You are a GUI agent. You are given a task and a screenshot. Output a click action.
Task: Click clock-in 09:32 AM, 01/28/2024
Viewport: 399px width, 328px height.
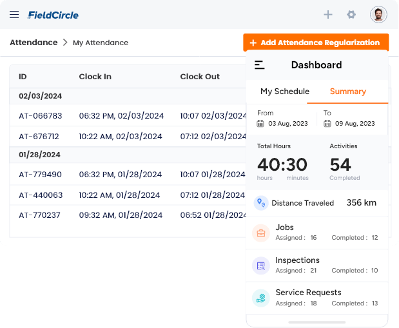point(121,215)
